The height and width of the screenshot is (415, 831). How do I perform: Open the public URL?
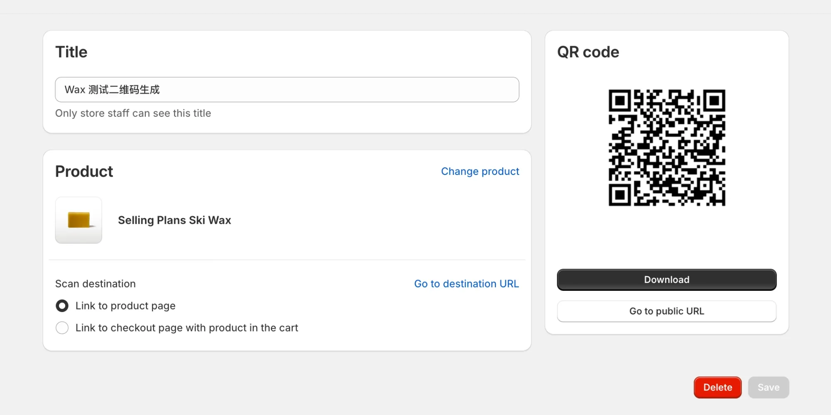[666, 311]
